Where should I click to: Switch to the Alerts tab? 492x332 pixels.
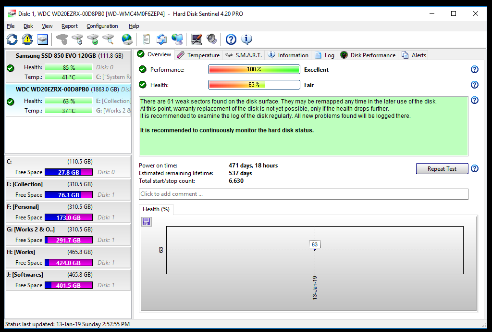pos(414,55)
